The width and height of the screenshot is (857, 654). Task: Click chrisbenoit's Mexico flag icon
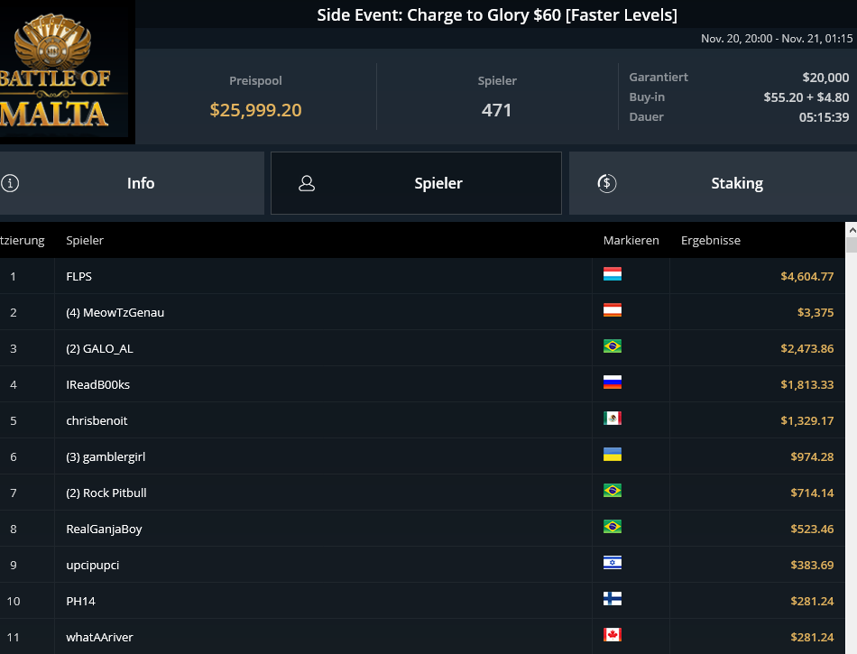pos(613,419)
